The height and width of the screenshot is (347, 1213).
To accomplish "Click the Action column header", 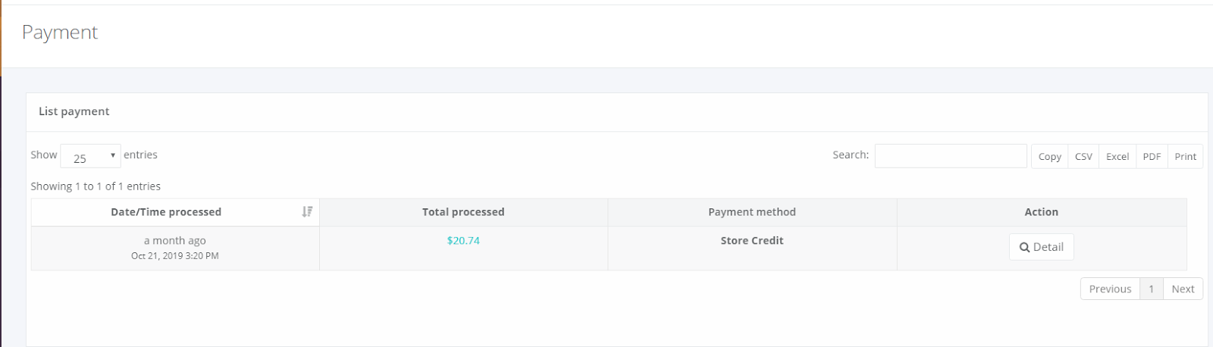I will 1042,212.
